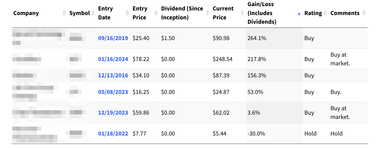Click the Rating column sort arrows
The height and width of the screenshot is (148, 377).
[325, 13]
